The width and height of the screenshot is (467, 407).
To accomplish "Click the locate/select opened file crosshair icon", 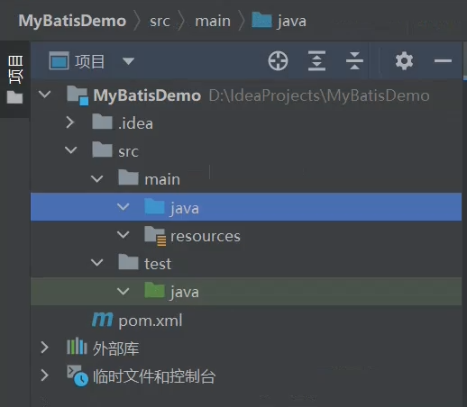I will 278,61.
